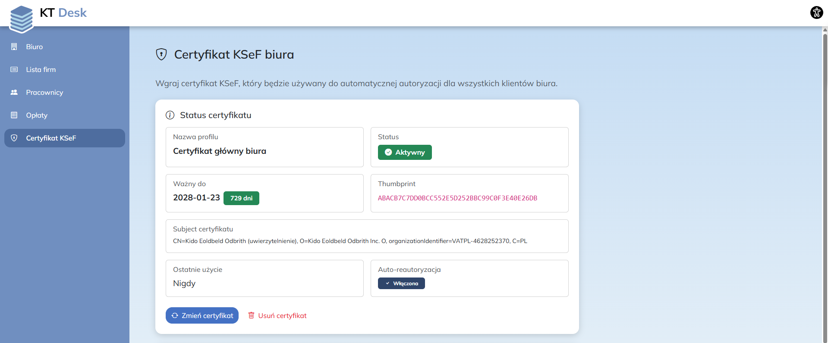This screenshot has width=828, height=343.
Task: Click the Pracownicy people icon
Action: (14, 92)
